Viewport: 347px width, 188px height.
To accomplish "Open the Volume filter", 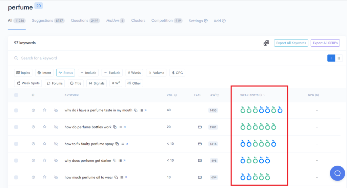I will coord(156,73).
